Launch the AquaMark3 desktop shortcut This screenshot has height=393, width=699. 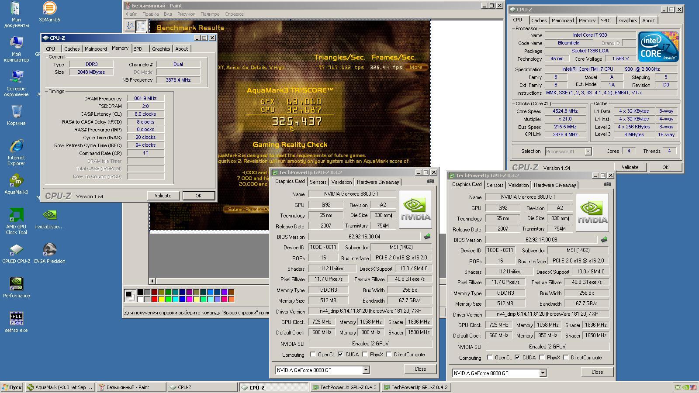(x=16, y=184)
